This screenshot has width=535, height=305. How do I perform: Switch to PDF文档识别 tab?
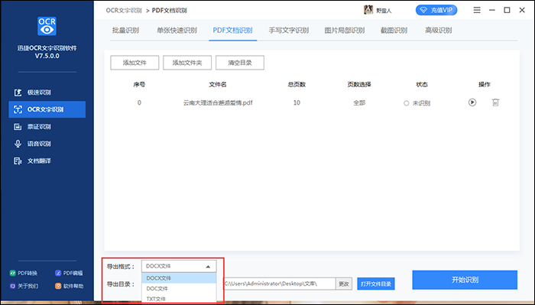(x=232, y=31)
